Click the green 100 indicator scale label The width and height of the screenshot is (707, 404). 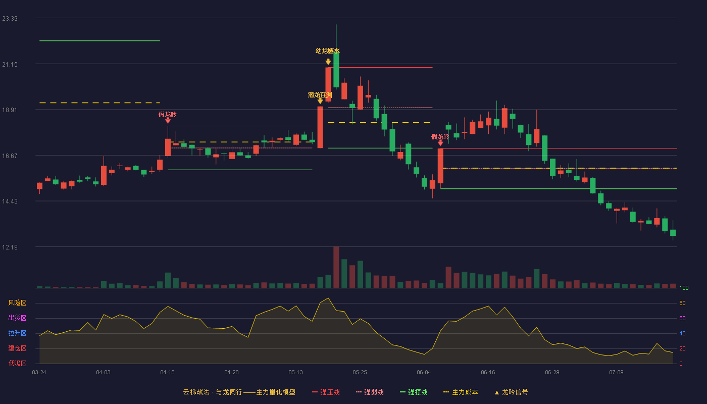[x=684, y=288]
